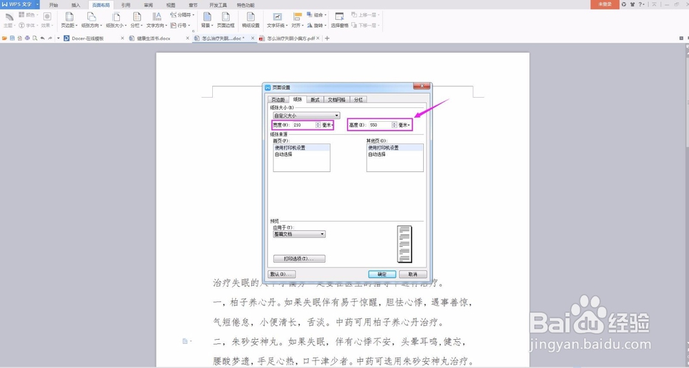Add a new document tab with plus button
The height and width of the screenshot is (368, 689).
(x=327, y=39)
